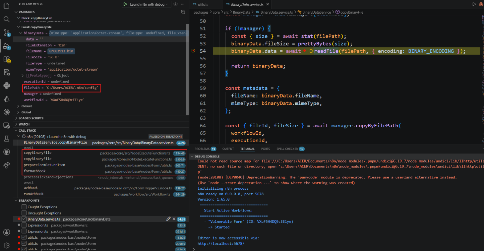Open the OUTPUT panel tab

pyautogui.click(x=228, y=149)
